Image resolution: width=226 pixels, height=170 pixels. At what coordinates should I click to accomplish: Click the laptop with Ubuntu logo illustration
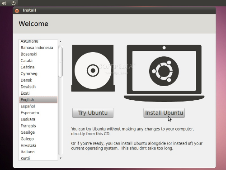[x=164, y=73]
